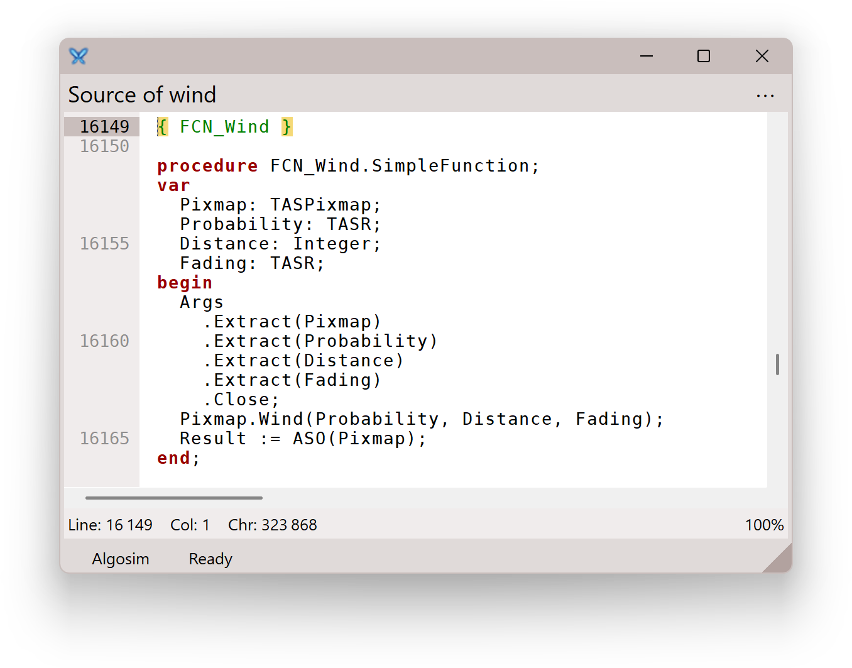The width and height of the screenshot is (852, 668).
Task: Click line number 16149 in the gutter
Action: [104, 126]
